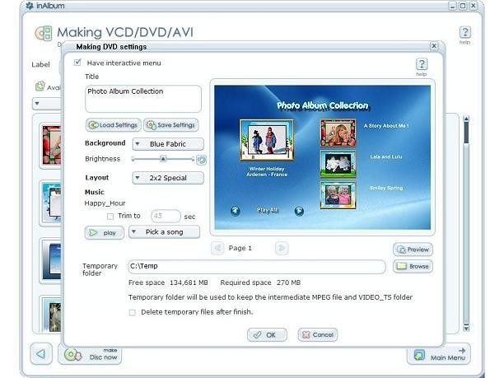This screenshot has width=504, height=378.
Task: Click the Temporary folder path field
Action: (257, 267)
